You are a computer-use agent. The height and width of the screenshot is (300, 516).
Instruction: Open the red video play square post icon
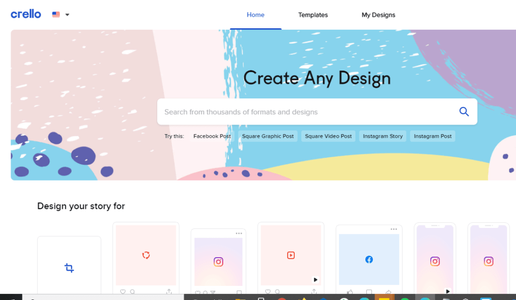[291, 255]
